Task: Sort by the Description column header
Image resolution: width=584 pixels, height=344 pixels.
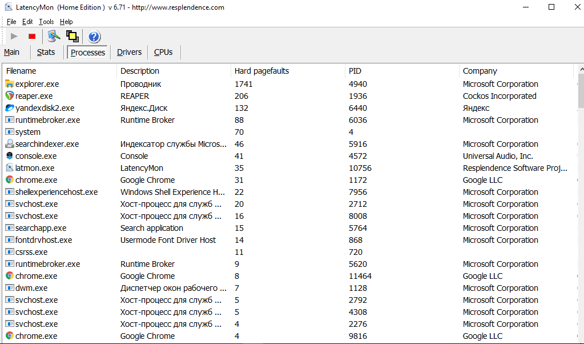Action: [x=174, y=71]
